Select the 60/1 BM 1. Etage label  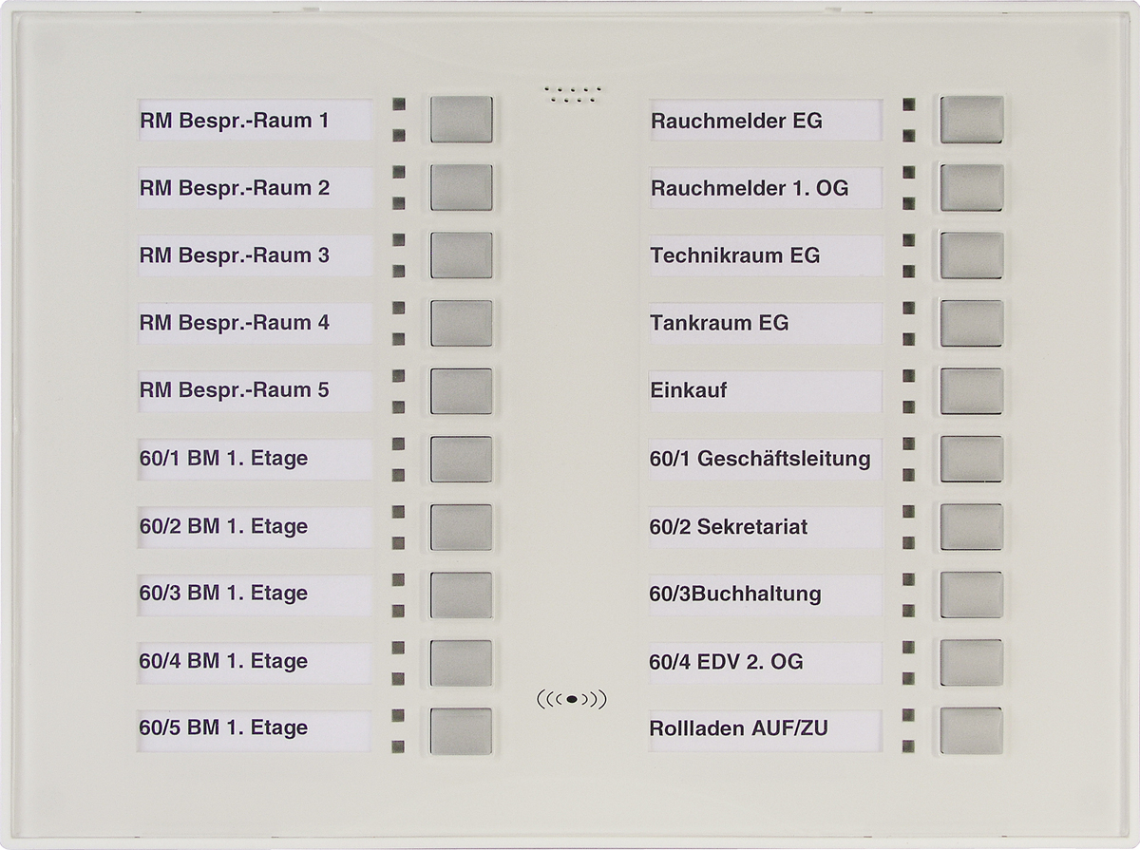click(255, 459)
